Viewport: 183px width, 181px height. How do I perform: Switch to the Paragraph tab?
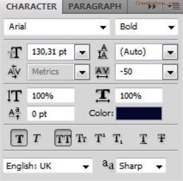pyautogui.click(x=95, y=7)
